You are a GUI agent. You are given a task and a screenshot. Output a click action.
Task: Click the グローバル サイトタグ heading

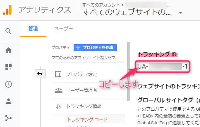(169, 100)
